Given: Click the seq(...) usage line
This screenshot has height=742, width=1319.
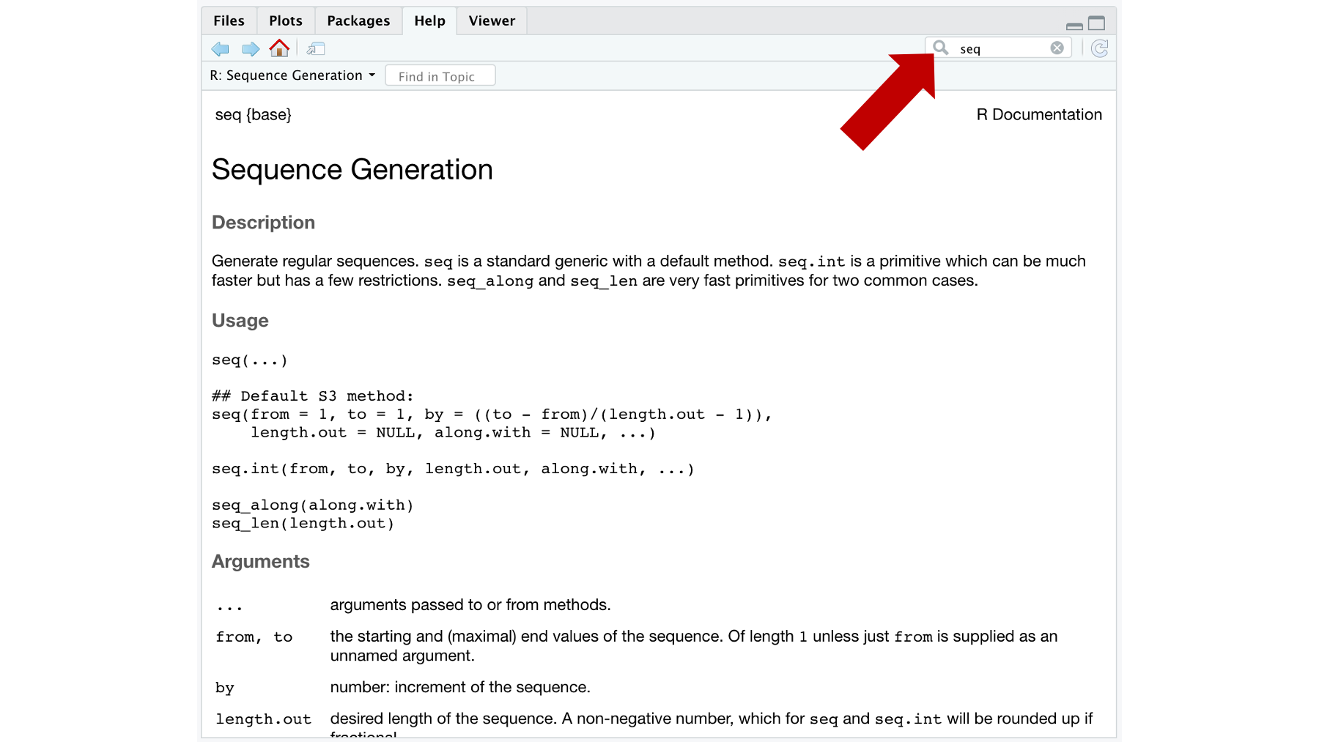Looking at the screenshot, I should 250,360.
